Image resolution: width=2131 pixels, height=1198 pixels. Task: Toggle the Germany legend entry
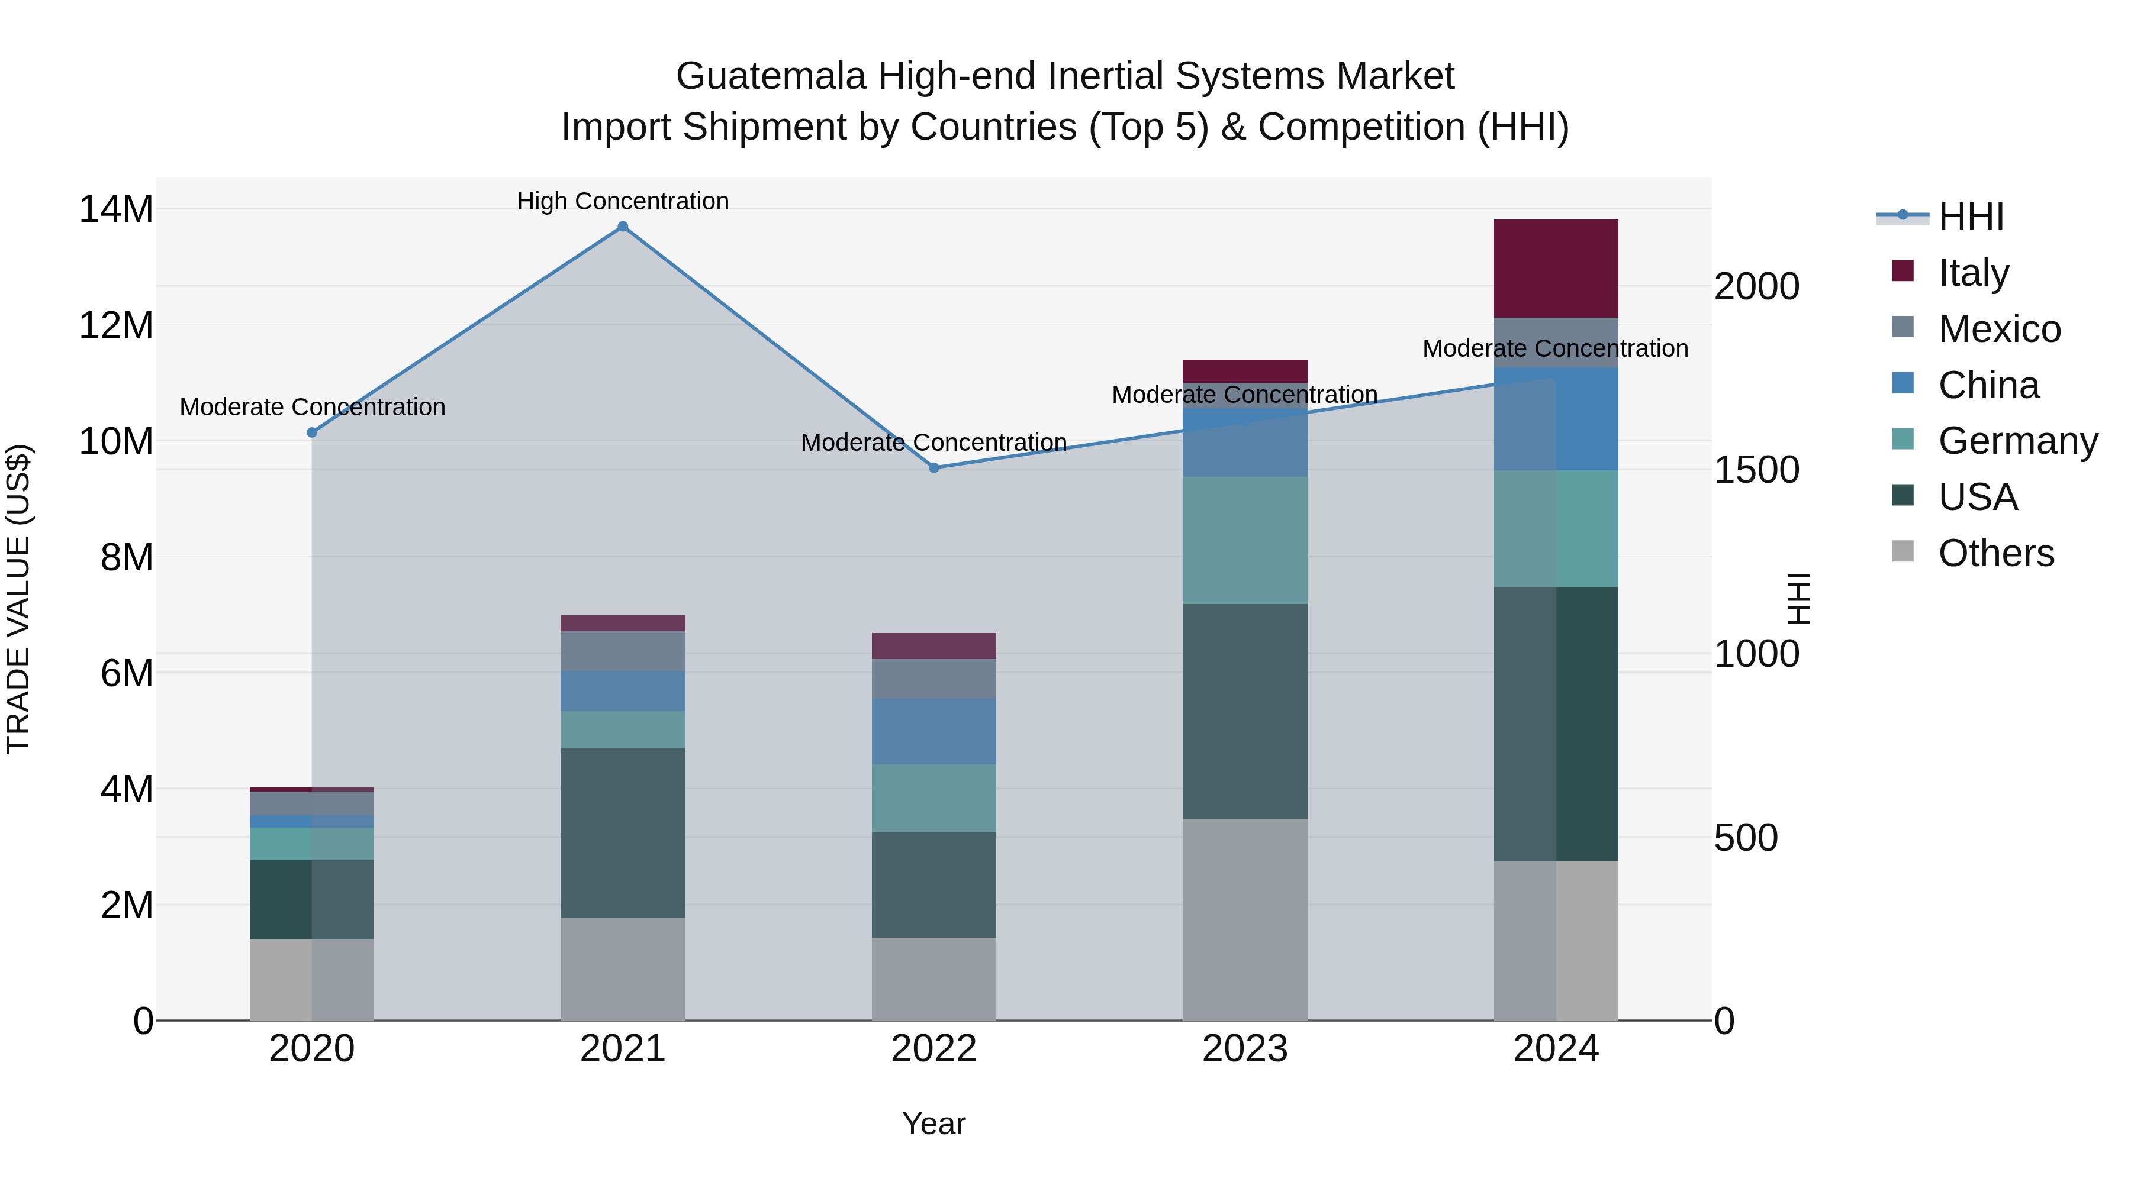click(1995, 440)
